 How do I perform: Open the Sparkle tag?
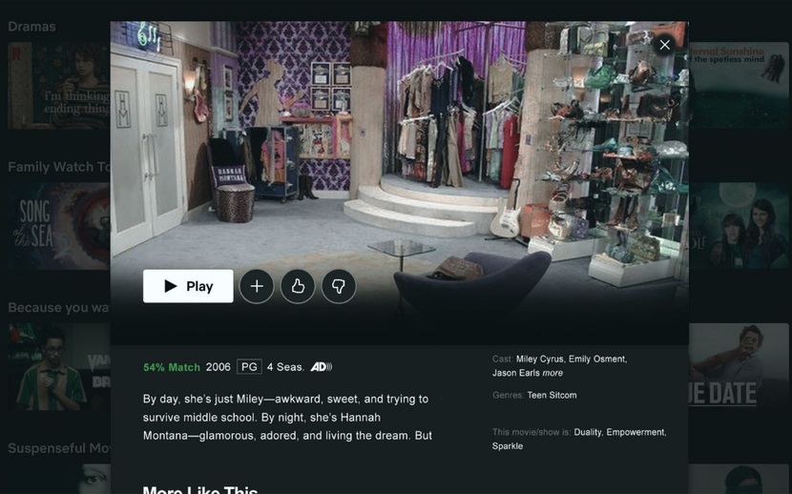tap(508, 445)
